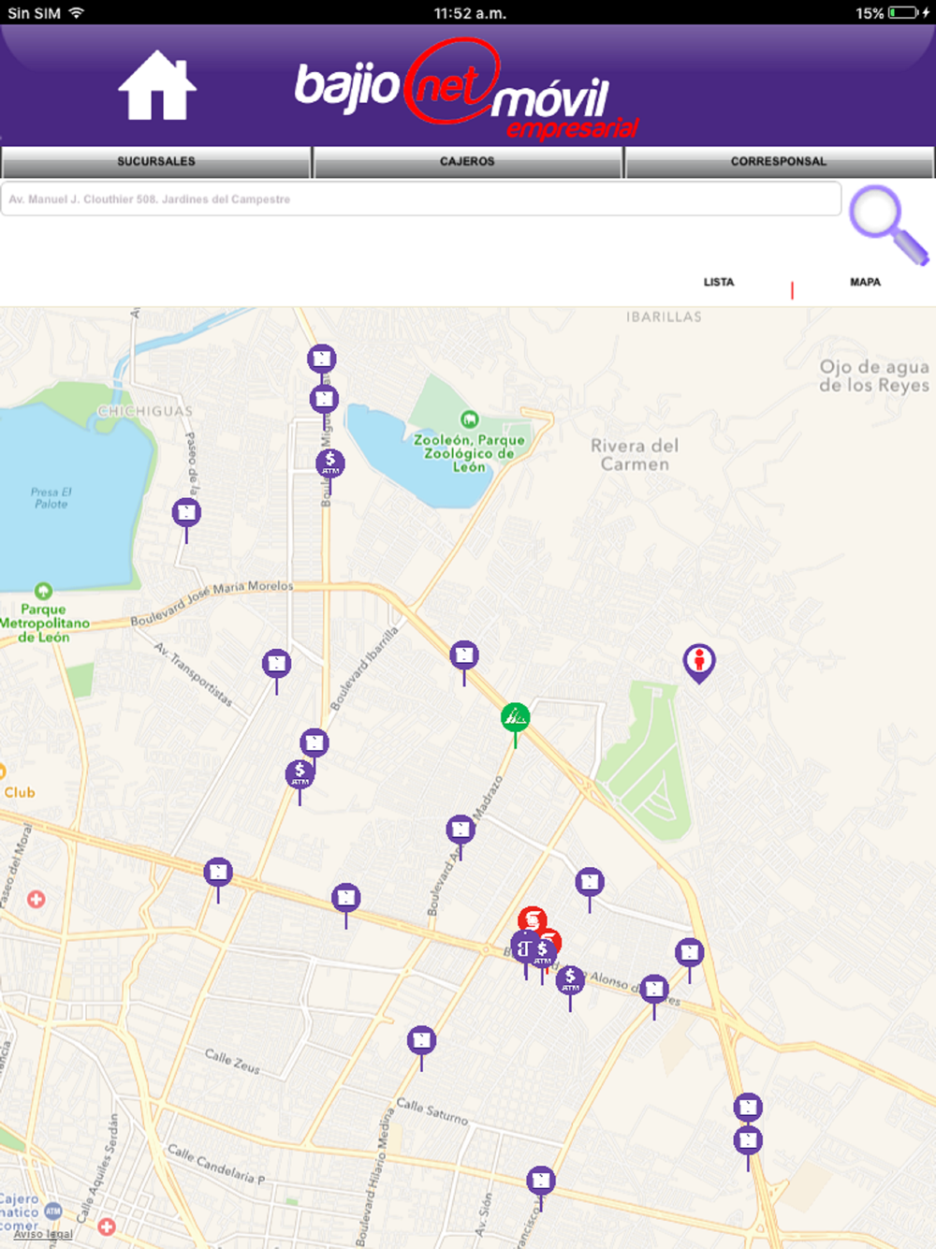Image resolution: width=936 pixels, height=1249 pixels.
Task: Select the upper red bank pin
Action: pyautogui.click(x=532, y=918)
